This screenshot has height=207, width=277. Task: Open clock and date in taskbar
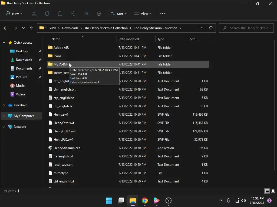click(x=257, y=201)
